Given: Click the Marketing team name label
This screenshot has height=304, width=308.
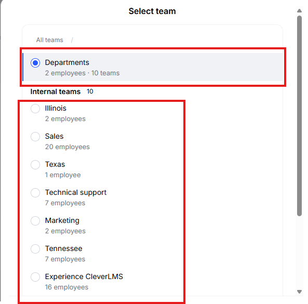Looking at the screenshot, I should [62, 221].
